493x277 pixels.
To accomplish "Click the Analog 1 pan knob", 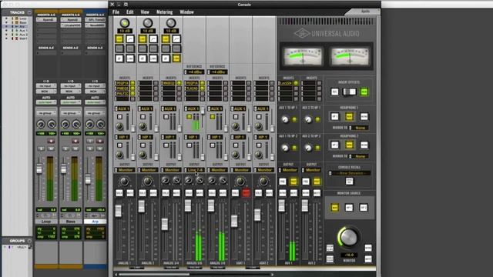I will click(125, 182).
